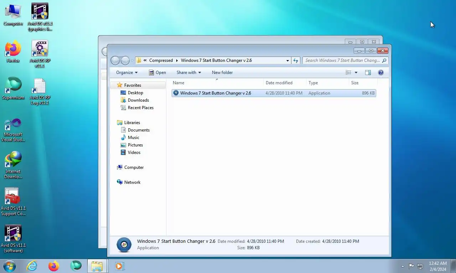Toggle the preview pane button
The width and height of the screenshot is (456, 273).
click(368, 73)
